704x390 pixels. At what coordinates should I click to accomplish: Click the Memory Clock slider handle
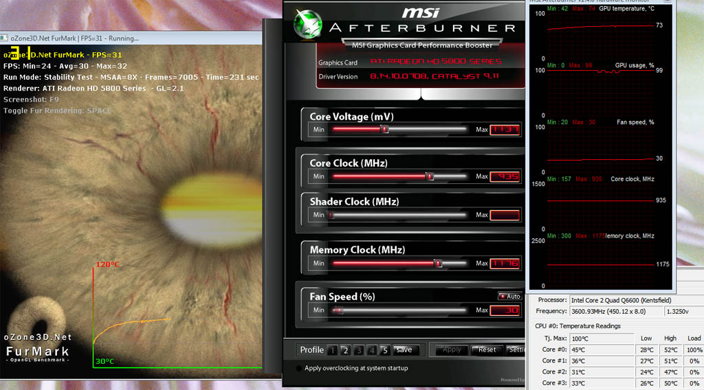point(438,263)
